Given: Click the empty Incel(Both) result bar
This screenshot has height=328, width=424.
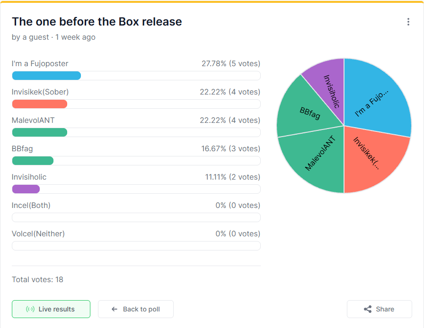Looking at the screenshot, I should click(x=136, y=217).
